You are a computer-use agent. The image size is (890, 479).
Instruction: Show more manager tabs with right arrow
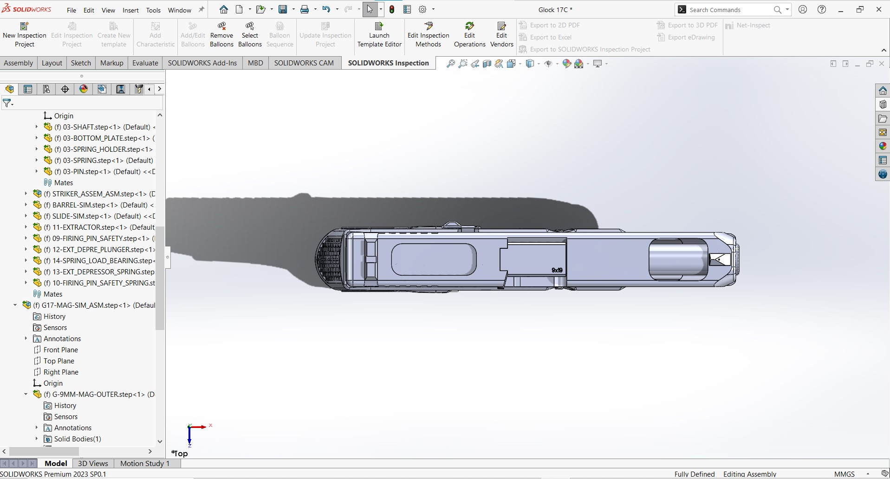[160, 89]
